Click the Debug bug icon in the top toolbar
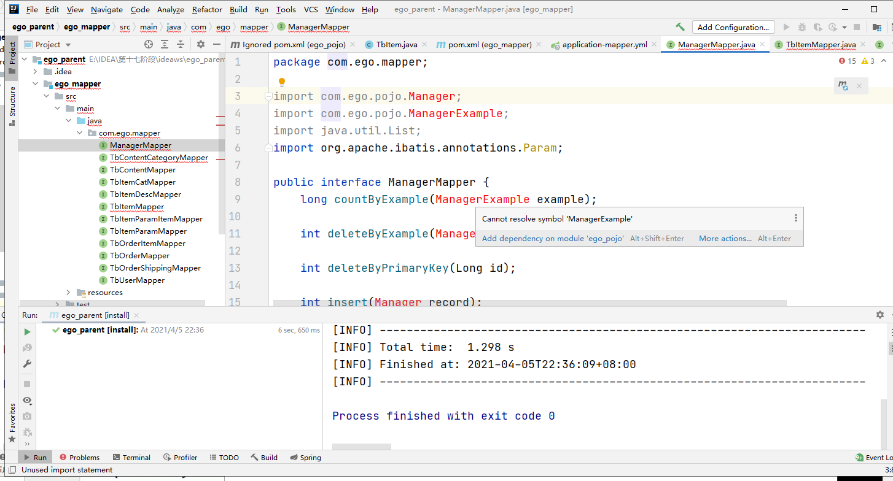 801,27
